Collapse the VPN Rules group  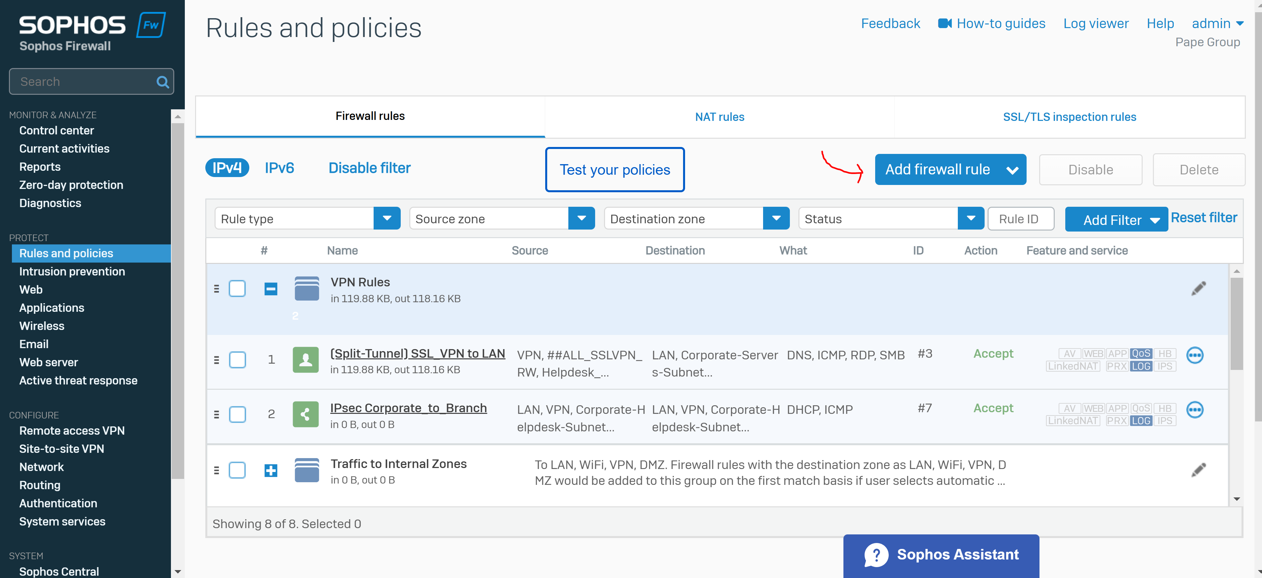[x=271, y=289]
